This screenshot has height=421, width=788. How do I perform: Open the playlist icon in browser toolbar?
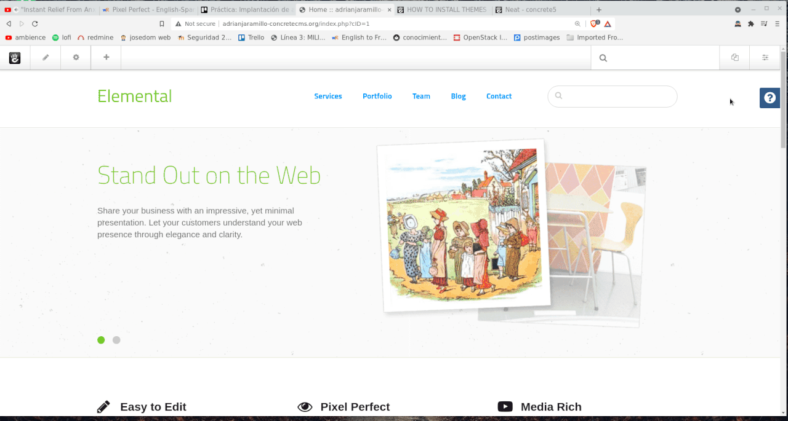coord(764,23)
